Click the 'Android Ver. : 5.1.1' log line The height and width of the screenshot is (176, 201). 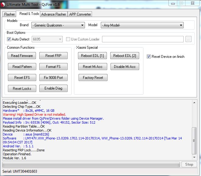click(18, 146)
